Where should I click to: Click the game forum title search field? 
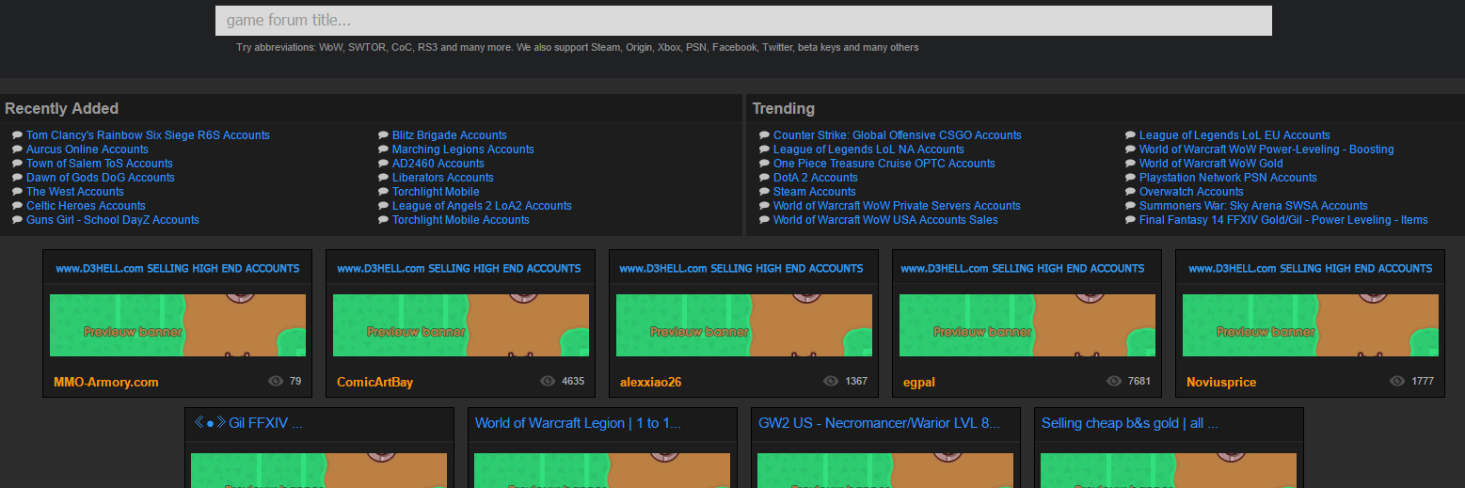click(743, 21)
